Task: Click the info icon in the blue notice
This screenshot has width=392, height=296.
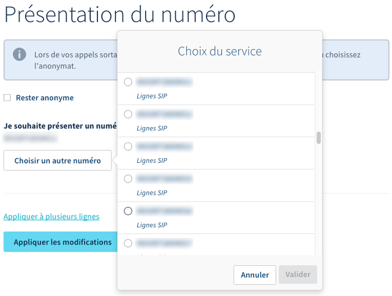Action: [20, 54]
